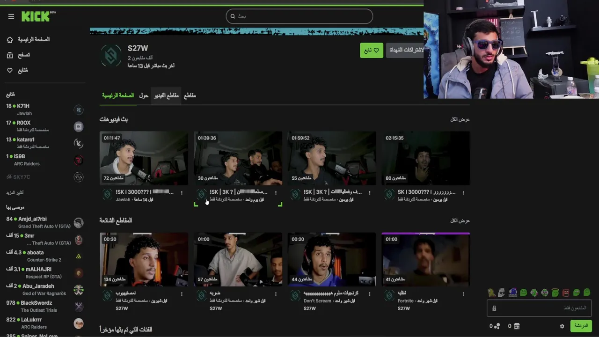Open the Browse sidebar item

19,55
